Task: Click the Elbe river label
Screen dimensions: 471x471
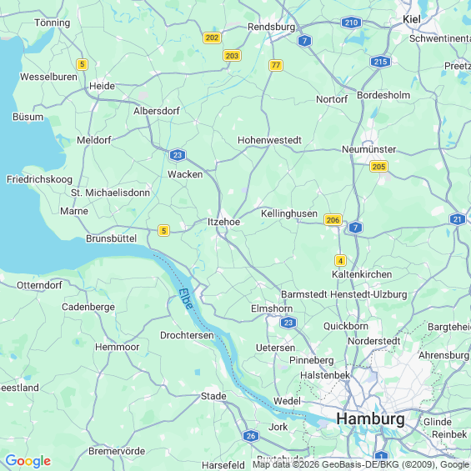Action: (x=186, y=299)
